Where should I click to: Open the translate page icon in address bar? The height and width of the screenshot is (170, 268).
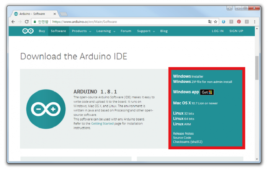[x=210, y=21]
